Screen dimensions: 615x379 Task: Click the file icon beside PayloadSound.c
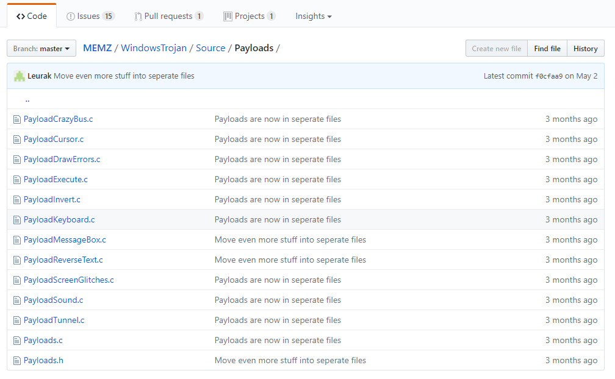[x=17, y=300]
